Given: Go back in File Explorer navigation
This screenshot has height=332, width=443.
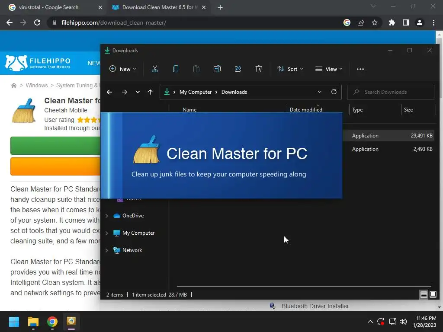Looking at the screenshot, I should (109, 92).
